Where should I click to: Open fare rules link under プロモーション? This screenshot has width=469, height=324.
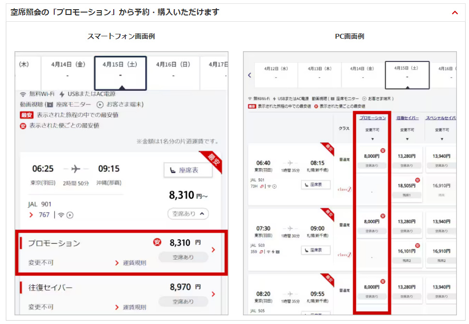pyautogui.click(x=130, y=263)
